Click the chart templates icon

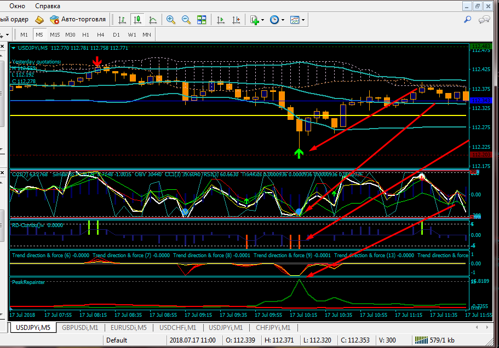(x=295, y=20)
